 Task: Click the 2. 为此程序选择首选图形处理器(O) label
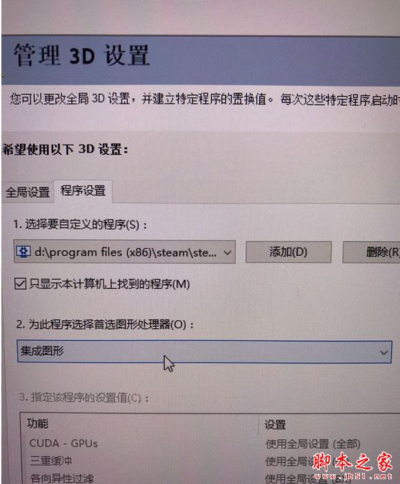(105, 324)
